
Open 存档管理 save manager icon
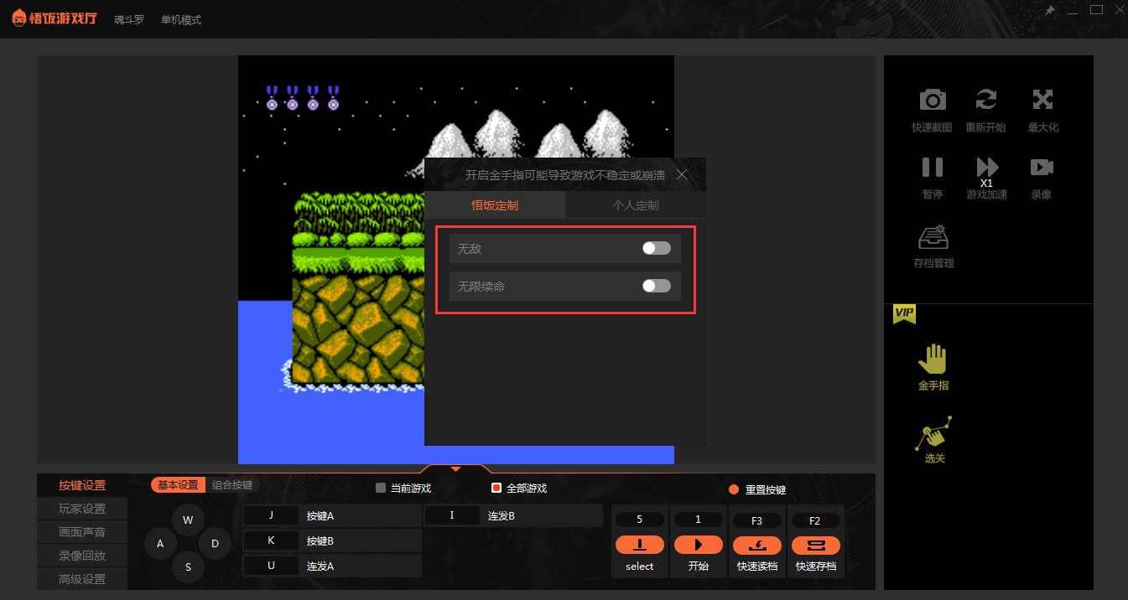[x=933, y=237]
